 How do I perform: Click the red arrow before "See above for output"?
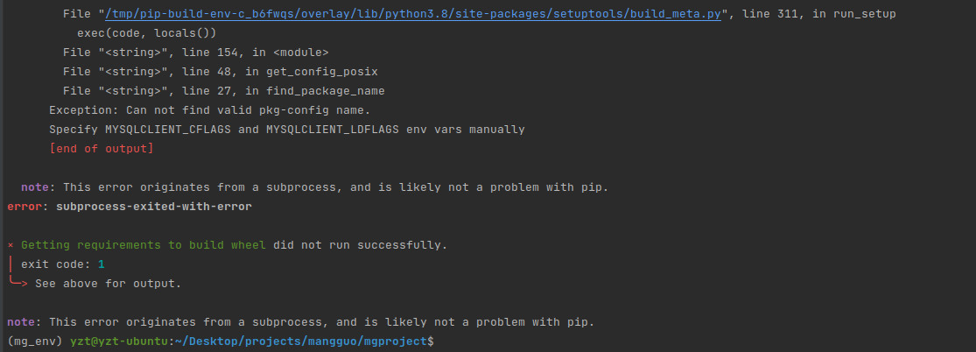pos(18,284)
